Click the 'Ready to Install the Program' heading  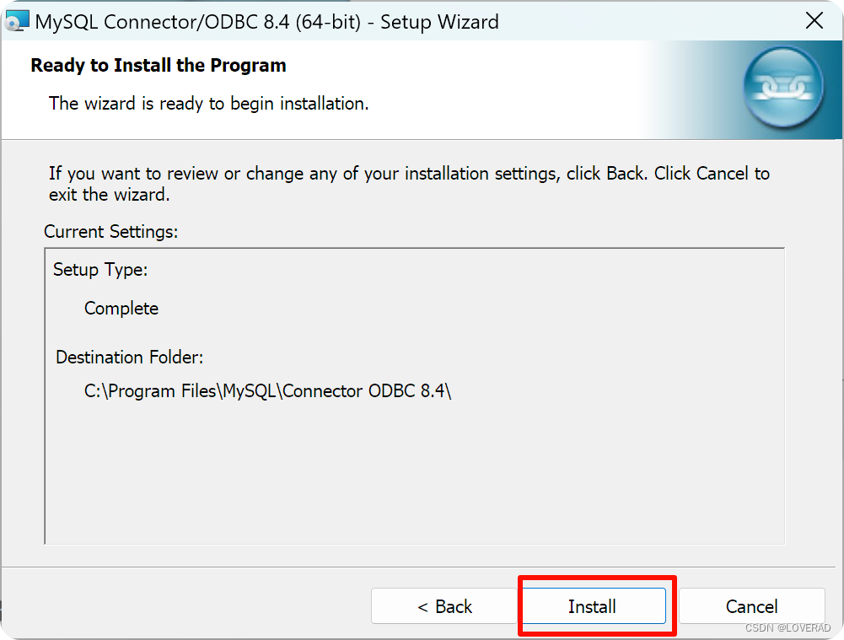[158, 65]
